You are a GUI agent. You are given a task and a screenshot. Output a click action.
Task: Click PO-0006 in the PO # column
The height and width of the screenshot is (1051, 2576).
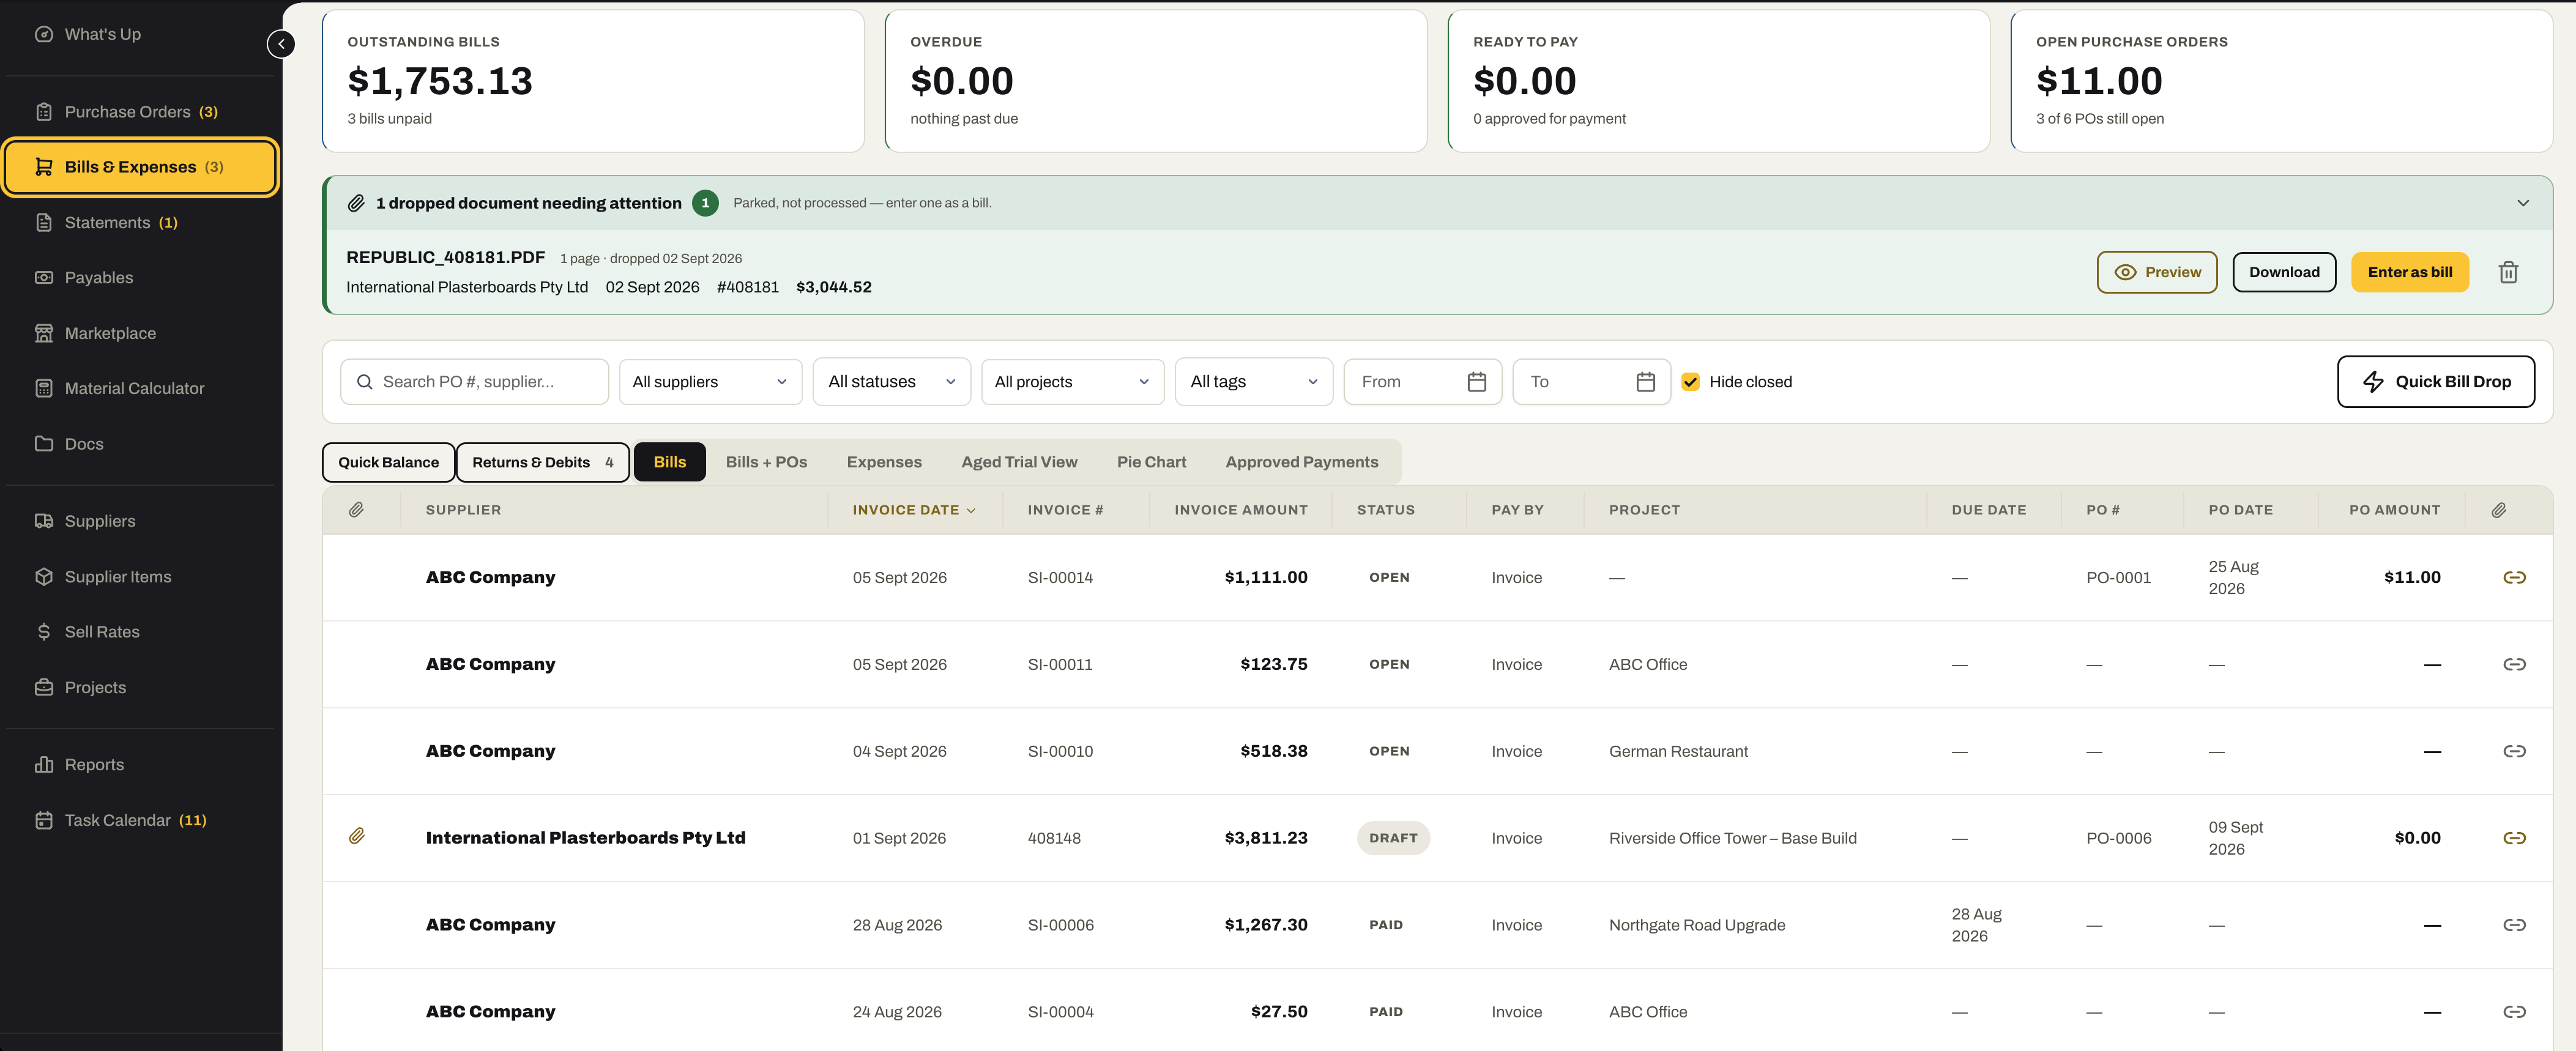tap(2118, 839)
